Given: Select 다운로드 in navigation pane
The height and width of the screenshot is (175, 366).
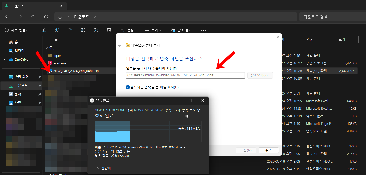Looking at the screenshot, I should (x=21, y=85).
